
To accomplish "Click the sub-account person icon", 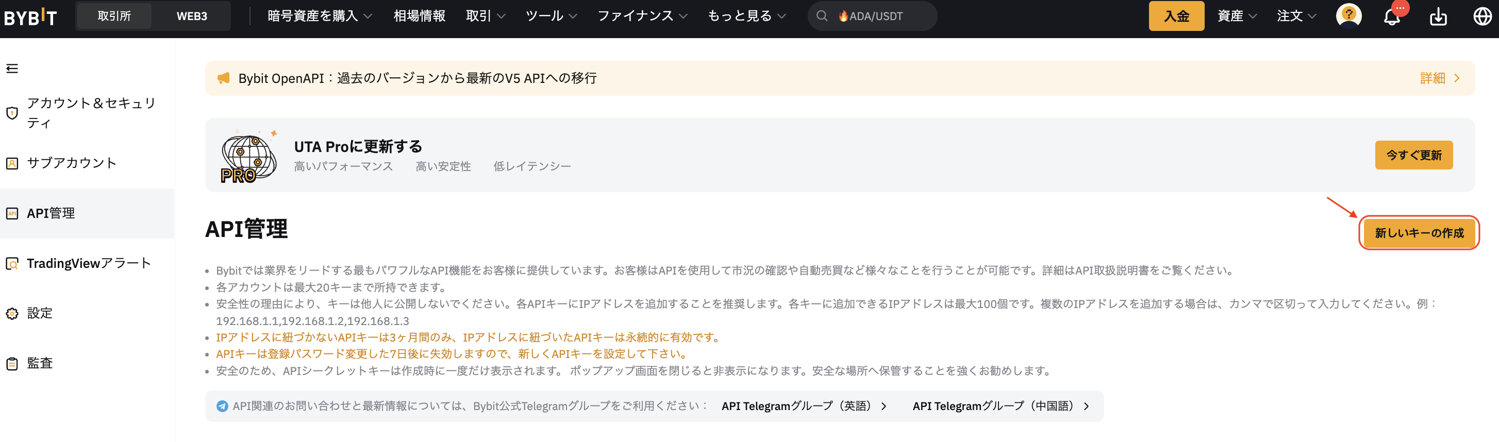I will [12, 163].
